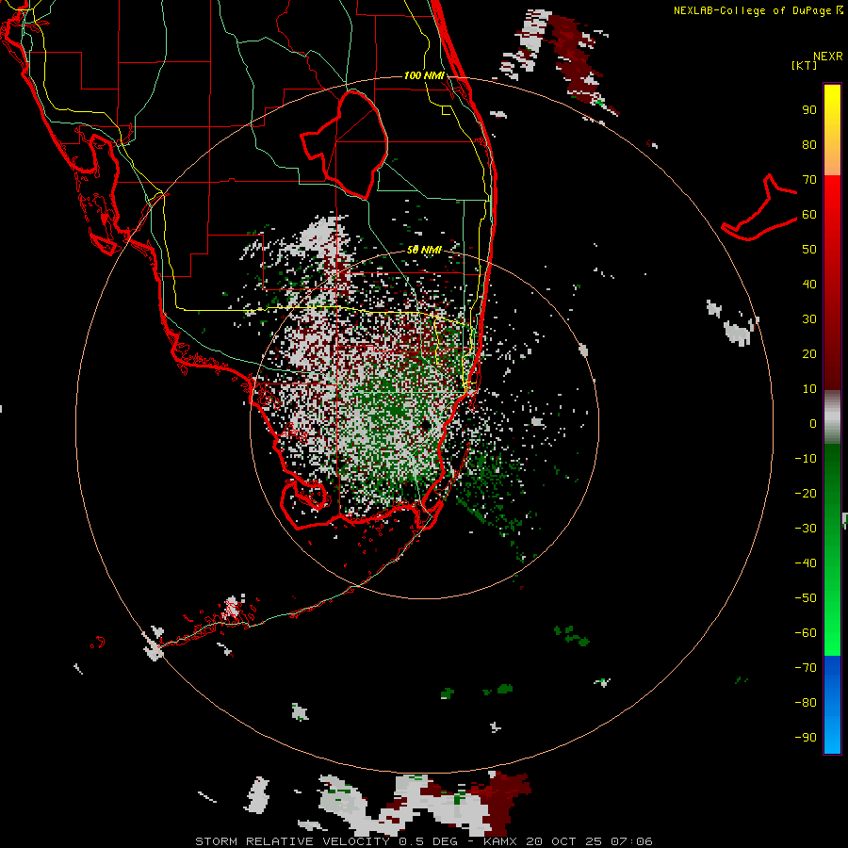Click the positive 80 scale value
The image size is (848, 848).
click(x=809, y=144)
